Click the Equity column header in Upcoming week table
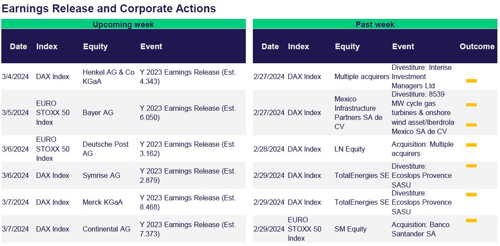This screenshot has height=246, width=500. (x=95, y=47)
